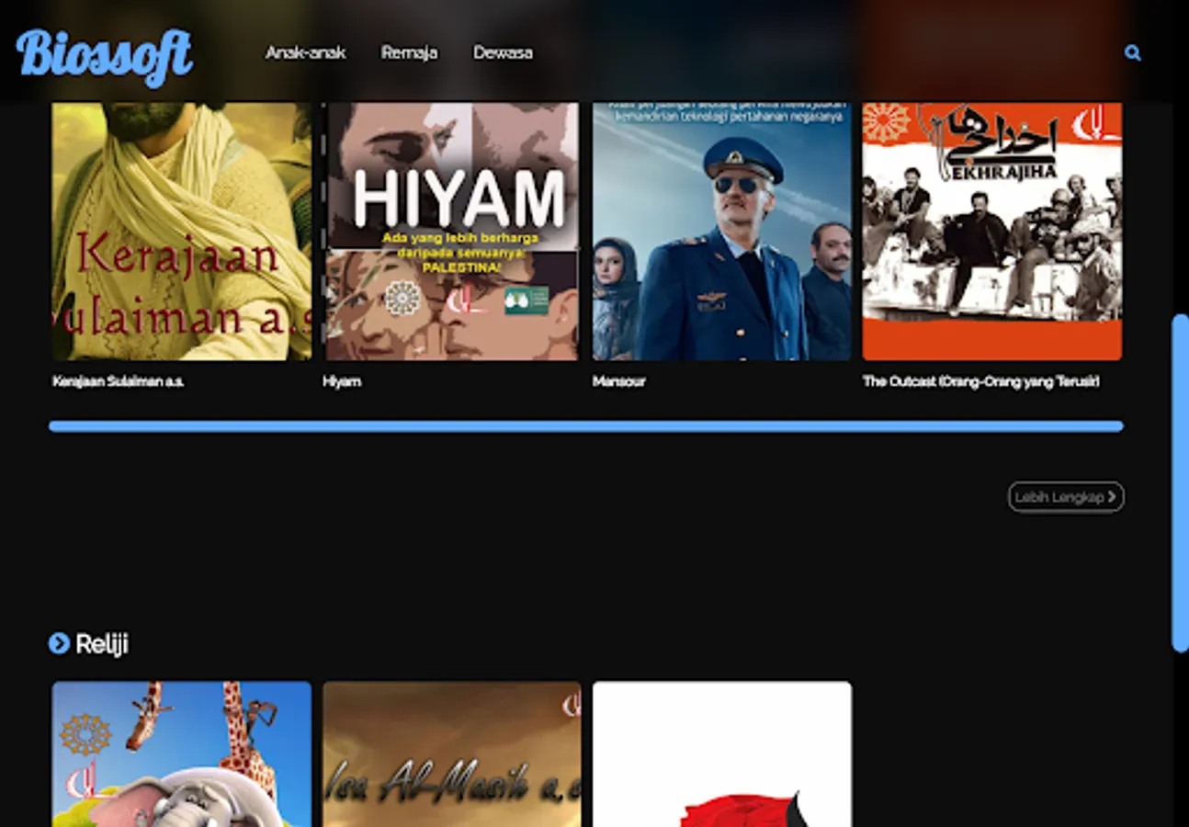Click the blue arrow icon beside Reliji
The image size is (1189, 827).
point(59,643)
